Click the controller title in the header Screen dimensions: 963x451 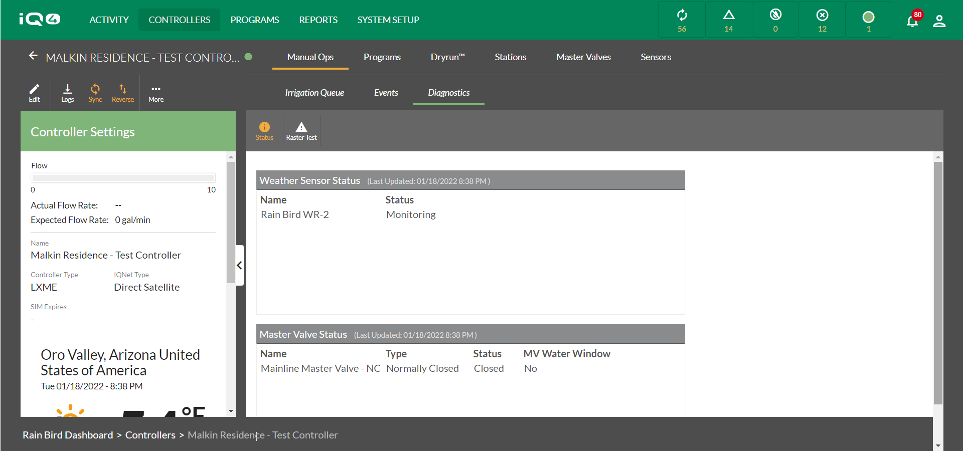(142, 58)
